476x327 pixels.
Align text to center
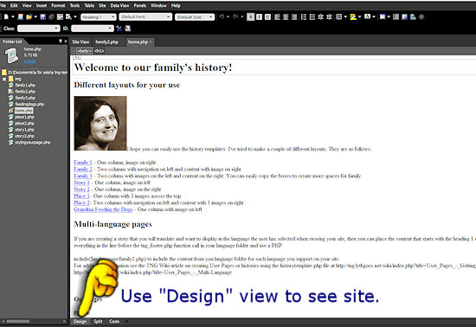(x=286, y=17)
